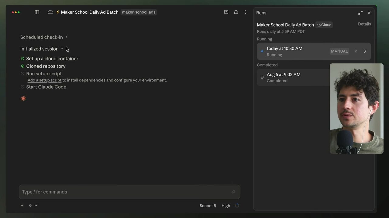Viewport: 389px width, 218px height.
Task: Click into the Type / for commands field
Action: click(129, 192)
